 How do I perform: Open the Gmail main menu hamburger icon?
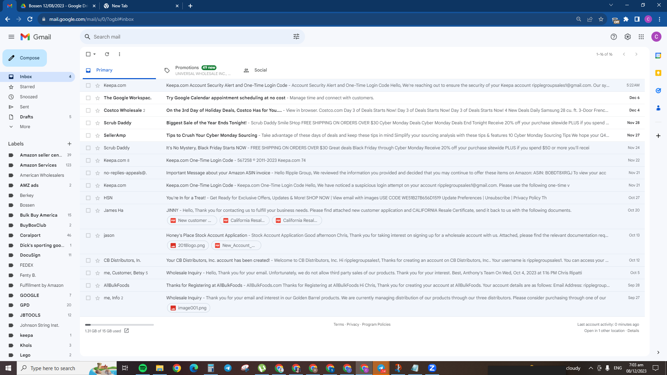[11, 37]
